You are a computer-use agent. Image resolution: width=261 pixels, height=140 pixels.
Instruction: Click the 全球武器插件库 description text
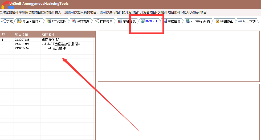103,13
